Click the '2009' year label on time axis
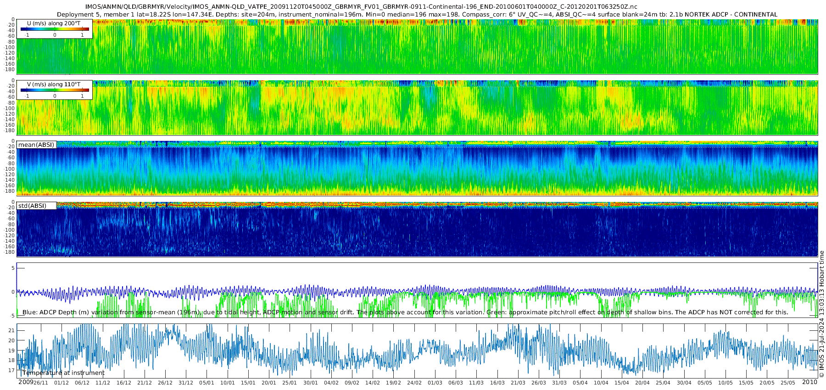Screen dimensions: 826x390 (x=26, y=382)
